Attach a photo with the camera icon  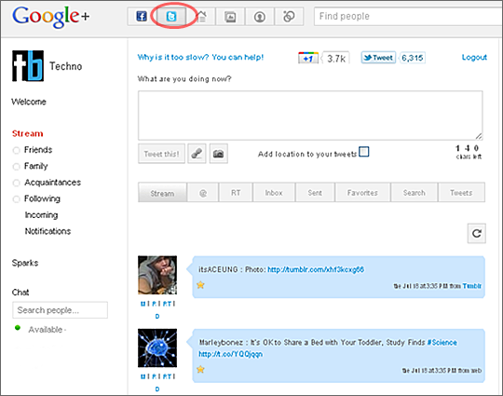point(219,154)
